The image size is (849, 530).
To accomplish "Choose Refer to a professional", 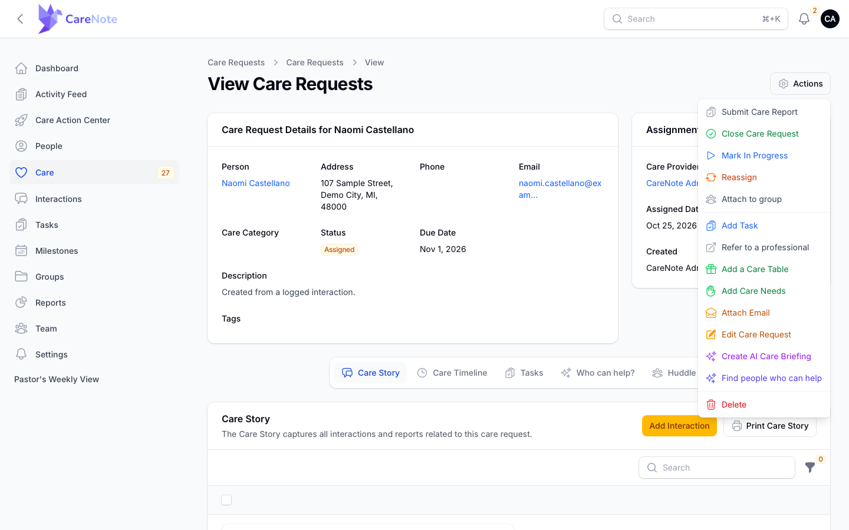I will pos(764,247).
